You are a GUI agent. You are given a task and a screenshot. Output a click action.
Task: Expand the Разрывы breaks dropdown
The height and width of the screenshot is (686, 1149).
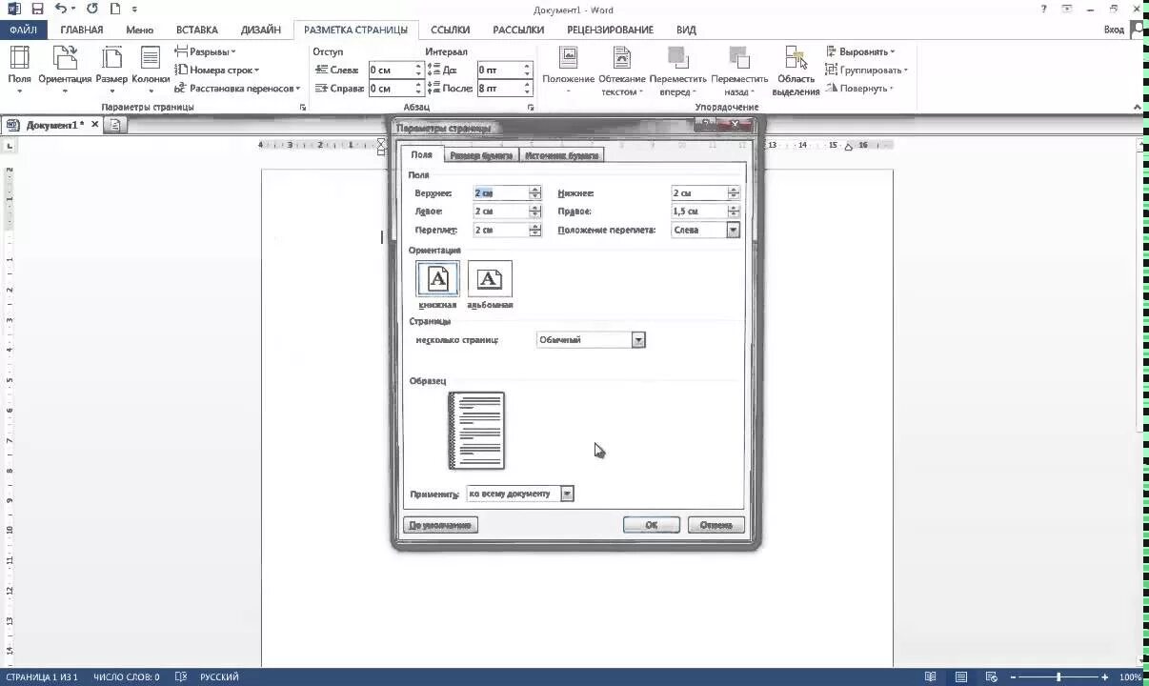pos(205,51)
